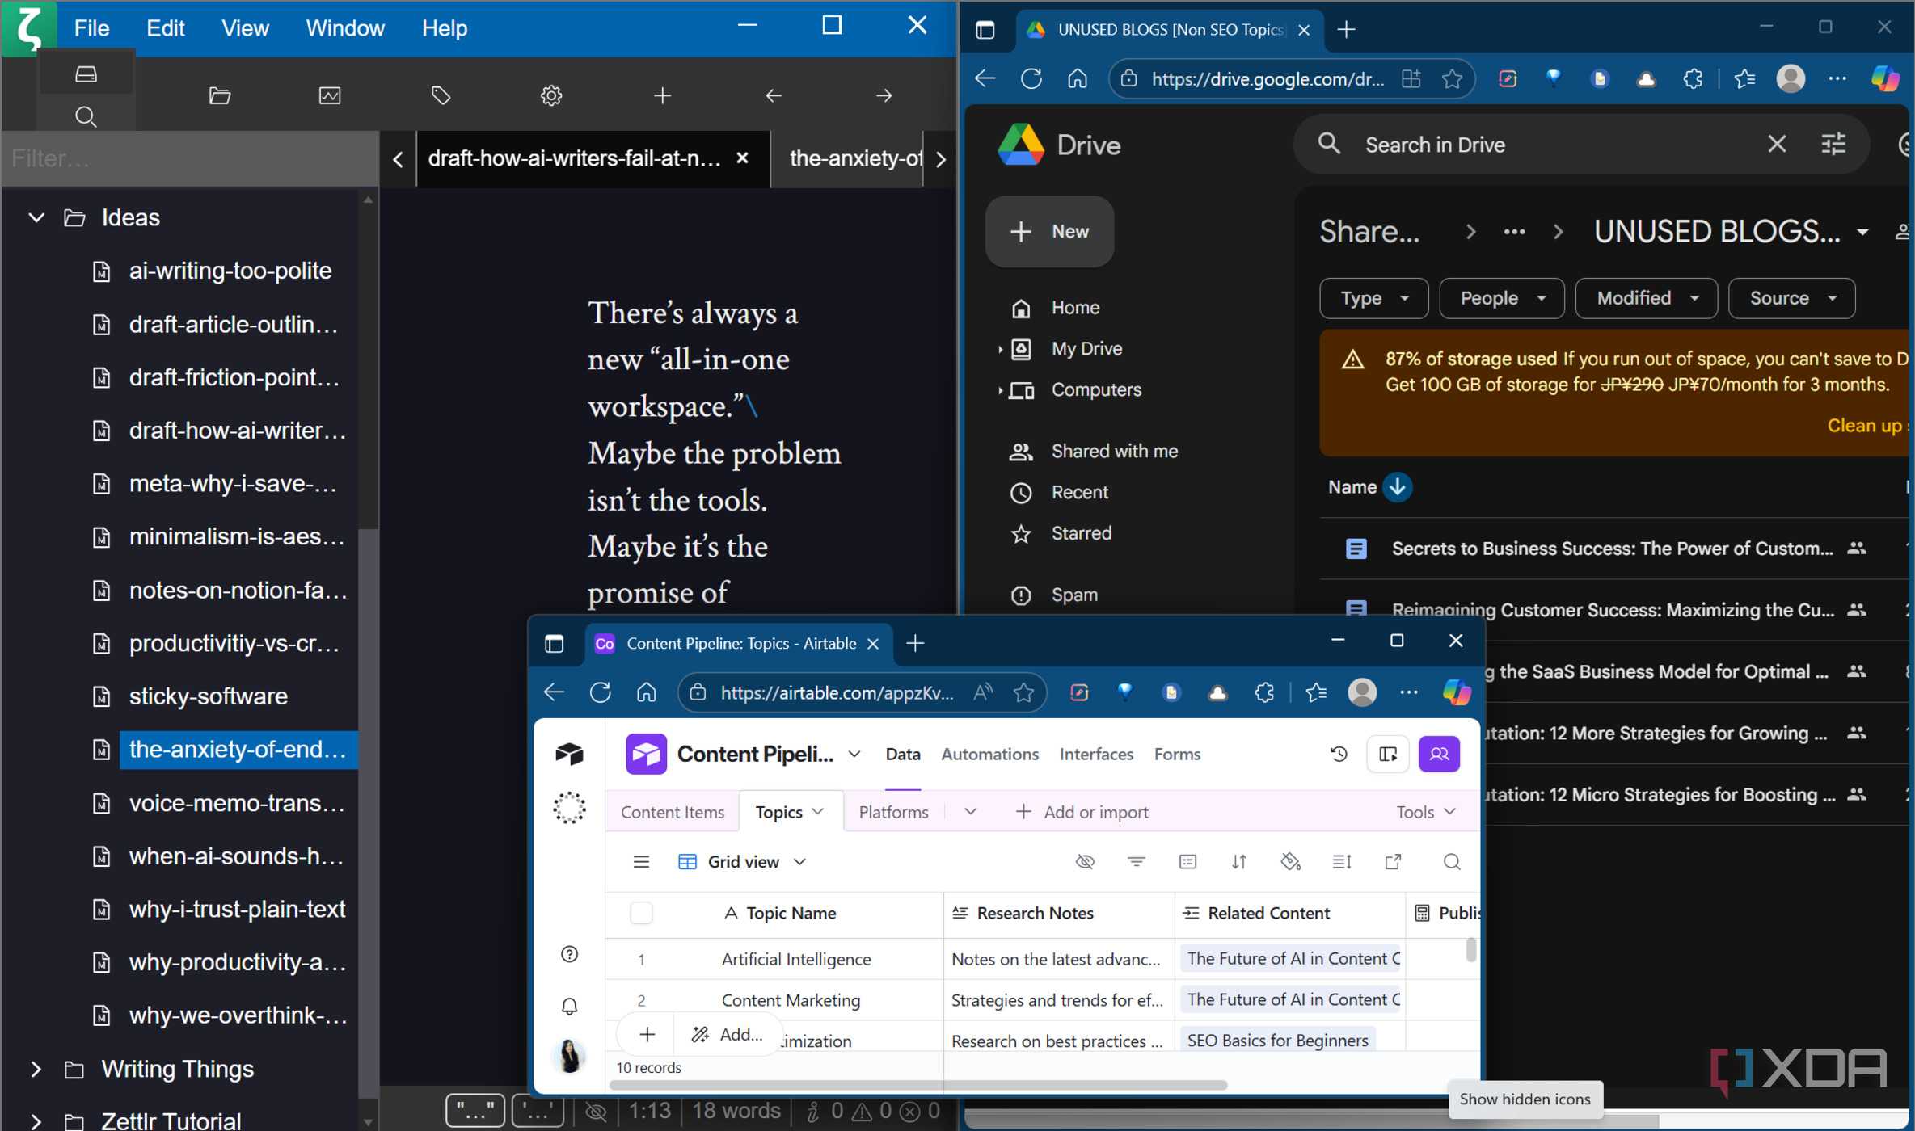1915x1131 pixels.
Task: Open the Window menu in Zettlr
Action: pyautogui.click(x=344, y=28)
